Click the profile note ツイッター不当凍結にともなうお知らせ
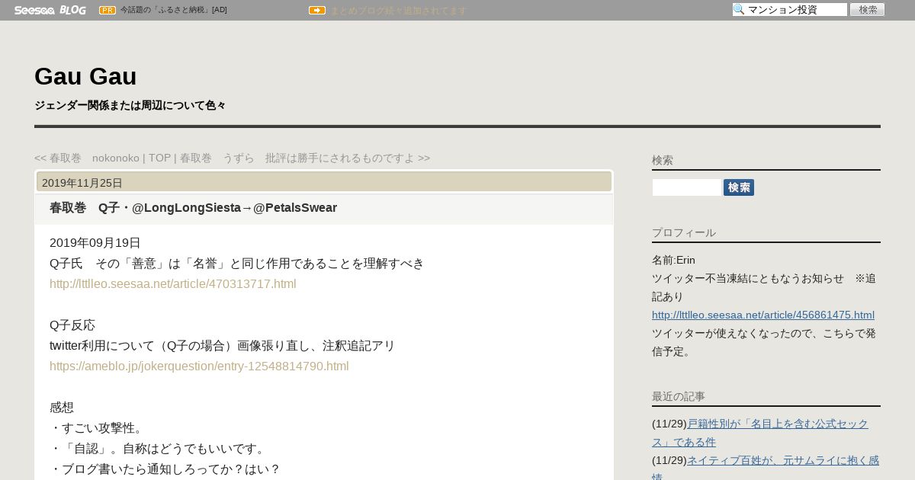This screenshot has height=480, width=915. 764,287
